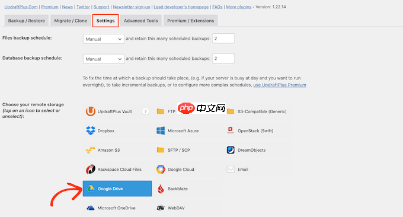Select the Settings tab
Viewport: 403px width, 217px height.
click(x=105, y=21)
